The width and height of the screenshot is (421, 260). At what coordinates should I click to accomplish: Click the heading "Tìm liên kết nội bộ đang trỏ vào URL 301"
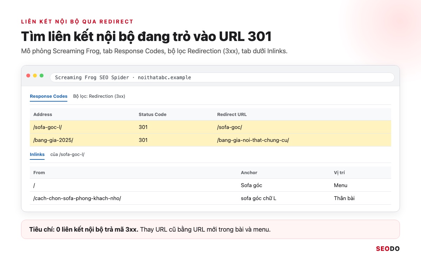click(146, 36)
